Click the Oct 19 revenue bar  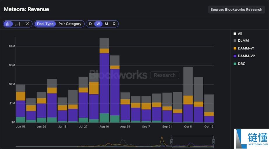[x=209, y=108]
